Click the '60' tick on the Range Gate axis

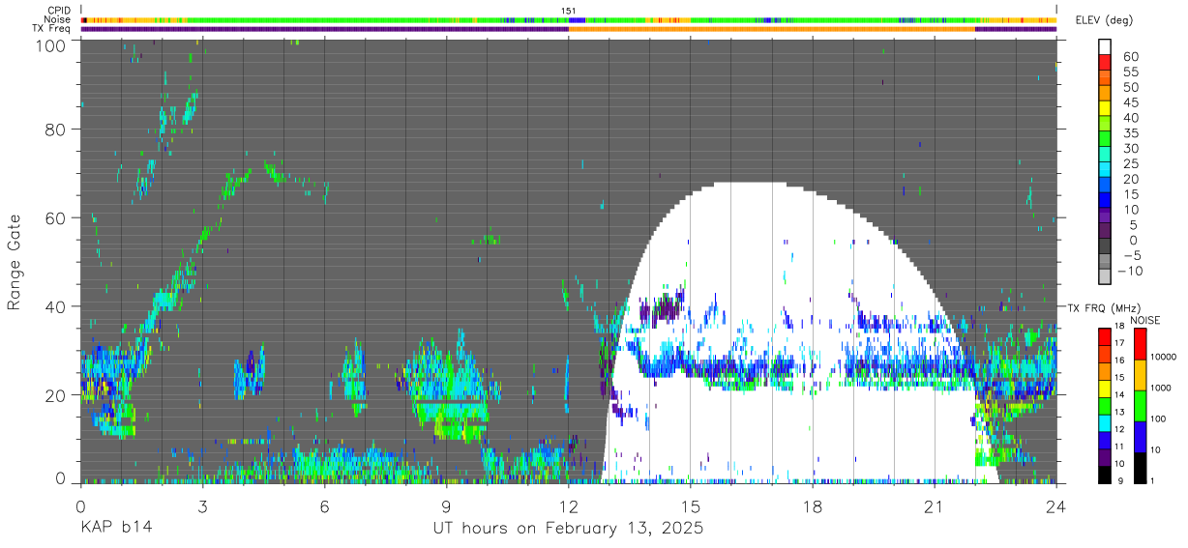(x=57, y=217)
